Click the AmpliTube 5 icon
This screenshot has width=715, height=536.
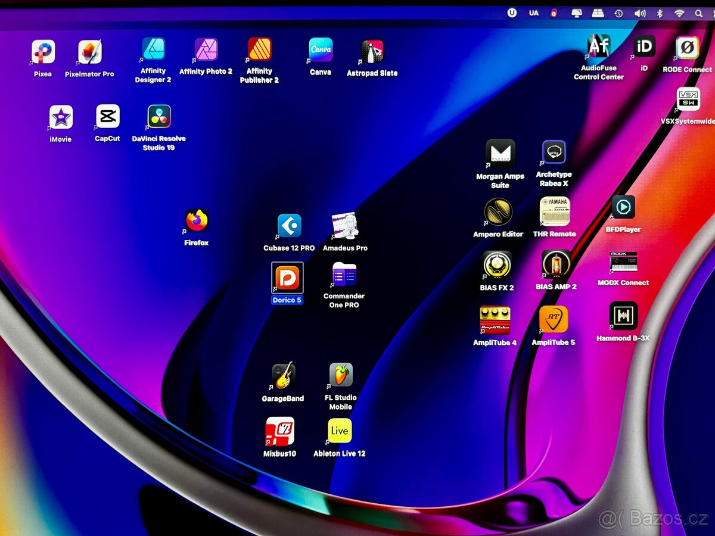[x=554, y=320]
